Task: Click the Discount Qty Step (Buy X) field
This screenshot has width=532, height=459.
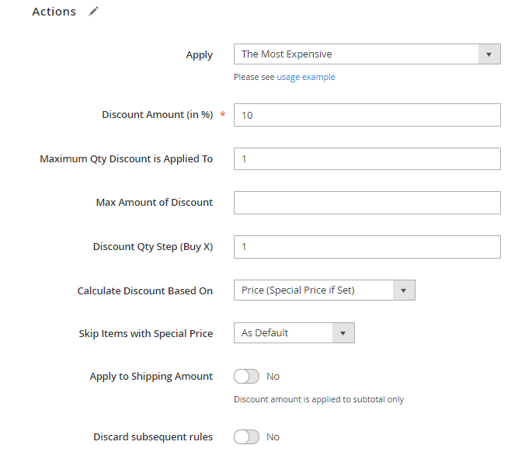Action: coord(367,247)
